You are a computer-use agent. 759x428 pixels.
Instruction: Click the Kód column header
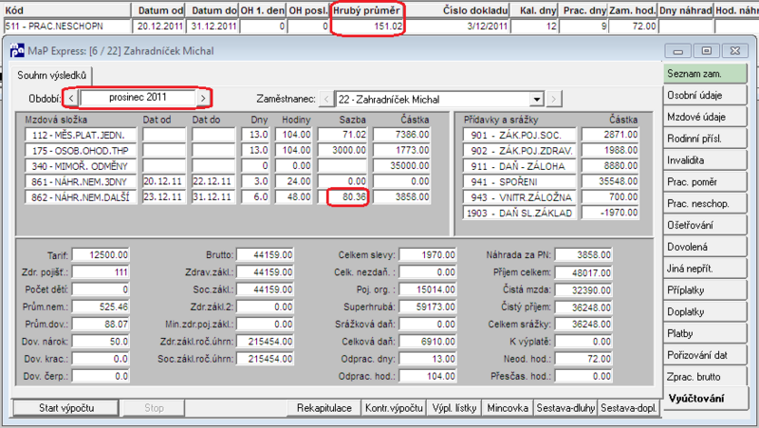[x=66, y=10]
